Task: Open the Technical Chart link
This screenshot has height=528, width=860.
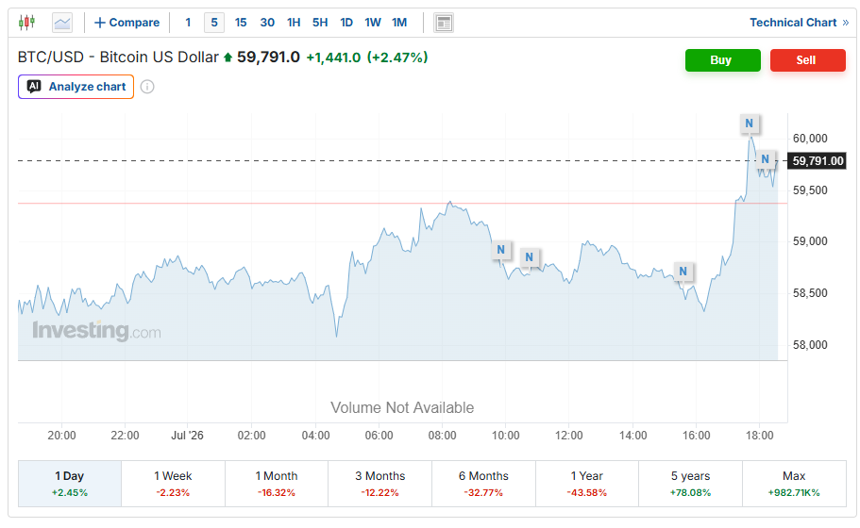Action: click(x=799, y=23)
